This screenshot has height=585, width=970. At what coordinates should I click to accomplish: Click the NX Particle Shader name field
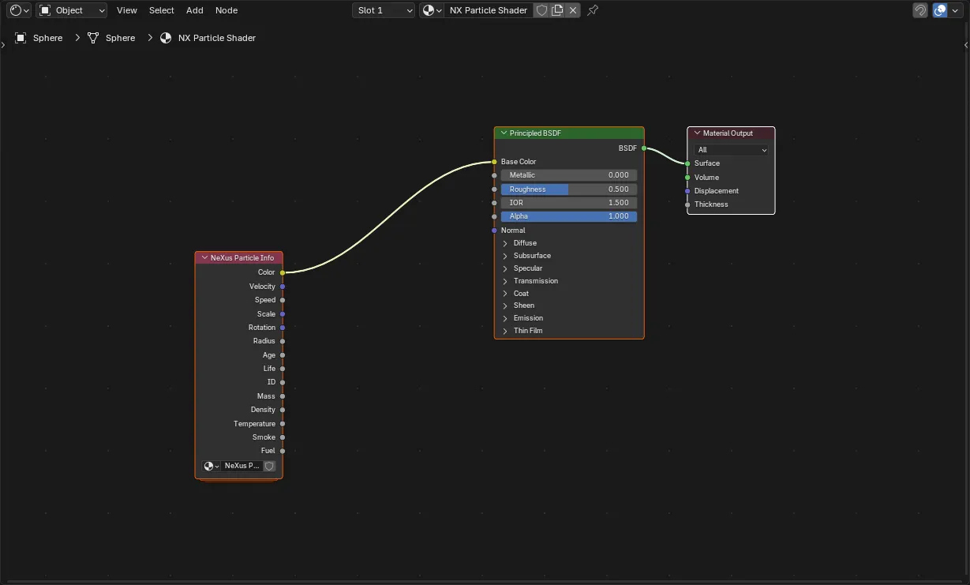coord(489,10)
